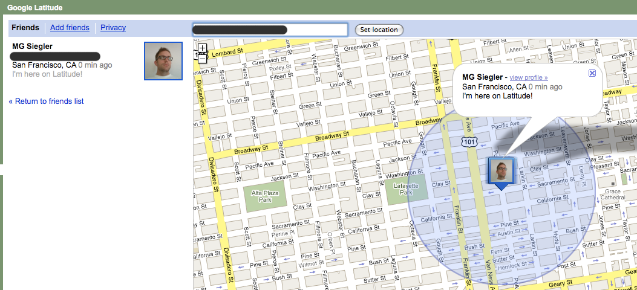The height and width of the screenshot is (290, 637).
Task: Click the Fern St label
Action: click(x=499, y=251)
